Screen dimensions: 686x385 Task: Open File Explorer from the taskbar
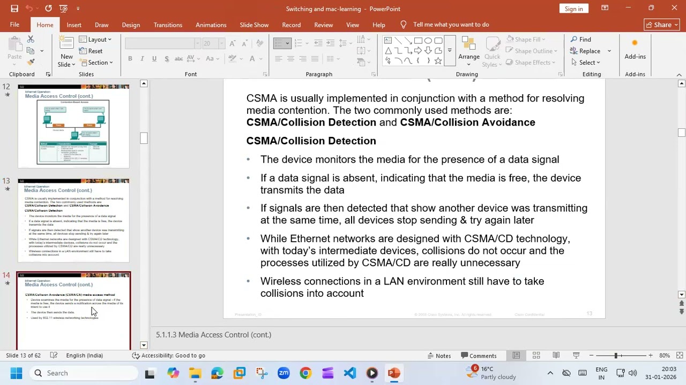(195, 373)
